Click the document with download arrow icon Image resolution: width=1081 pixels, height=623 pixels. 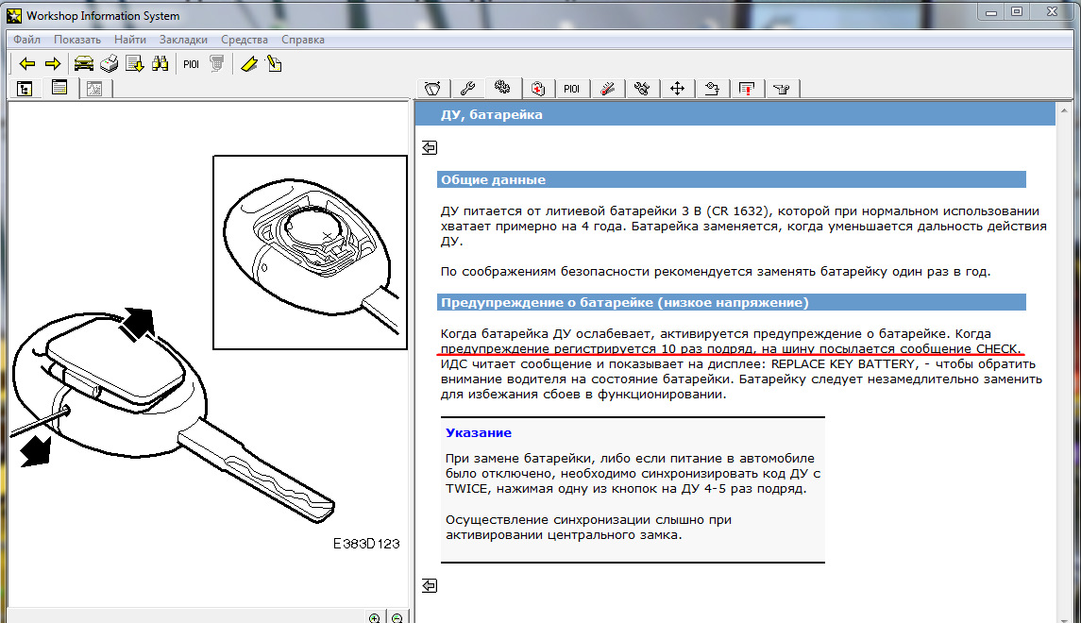(x=134, y=64)
